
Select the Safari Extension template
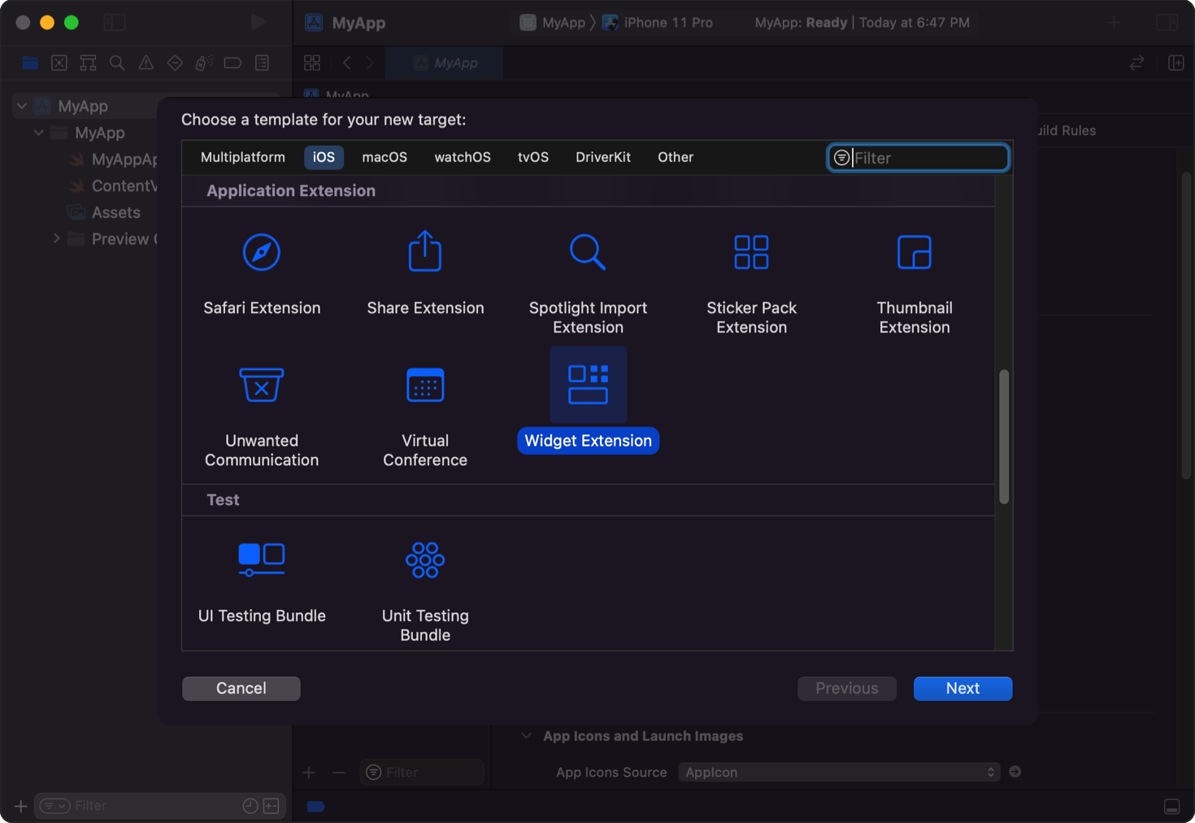click(262, 272)
